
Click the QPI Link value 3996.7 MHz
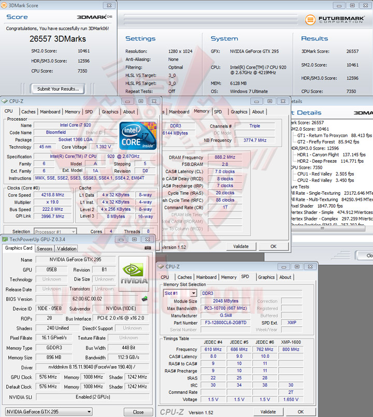click(x=53, y=217)
